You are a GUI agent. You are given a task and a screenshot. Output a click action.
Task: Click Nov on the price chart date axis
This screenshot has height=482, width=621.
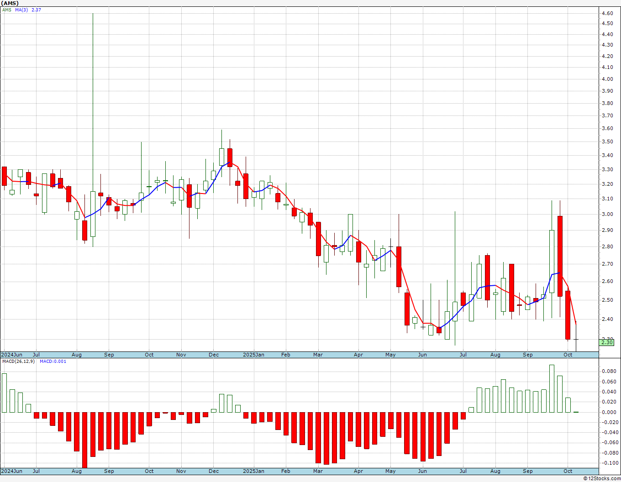[181, 355]
